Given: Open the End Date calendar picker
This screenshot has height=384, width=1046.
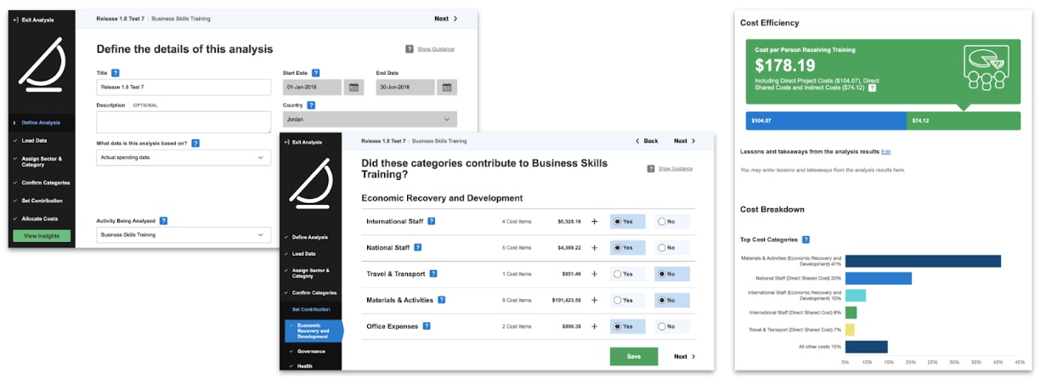Looking at the screenshot, I should coord(446,88).
